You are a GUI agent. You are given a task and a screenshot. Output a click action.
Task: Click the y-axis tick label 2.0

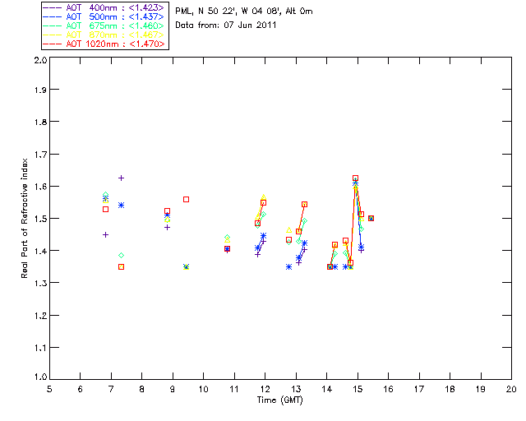pyautogui.click(x=40, y=60)
